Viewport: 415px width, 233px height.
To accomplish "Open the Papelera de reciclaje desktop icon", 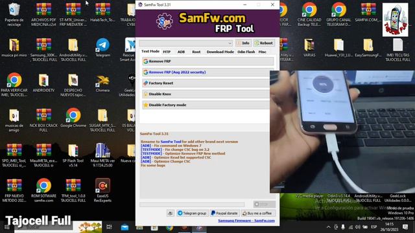I will (14, 15).
